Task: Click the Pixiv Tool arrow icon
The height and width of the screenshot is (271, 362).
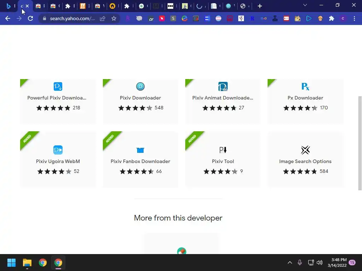Action: [223, 150]
